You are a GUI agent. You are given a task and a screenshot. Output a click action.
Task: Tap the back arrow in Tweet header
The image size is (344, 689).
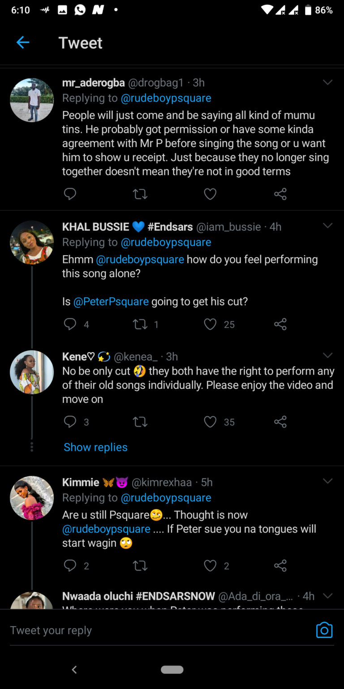coord(23,43)
